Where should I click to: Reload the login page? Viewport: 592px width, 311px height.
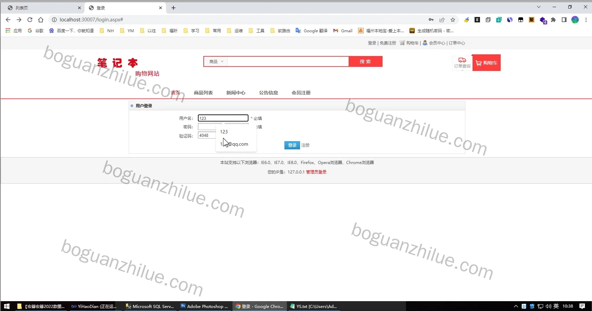click(30, 20)
